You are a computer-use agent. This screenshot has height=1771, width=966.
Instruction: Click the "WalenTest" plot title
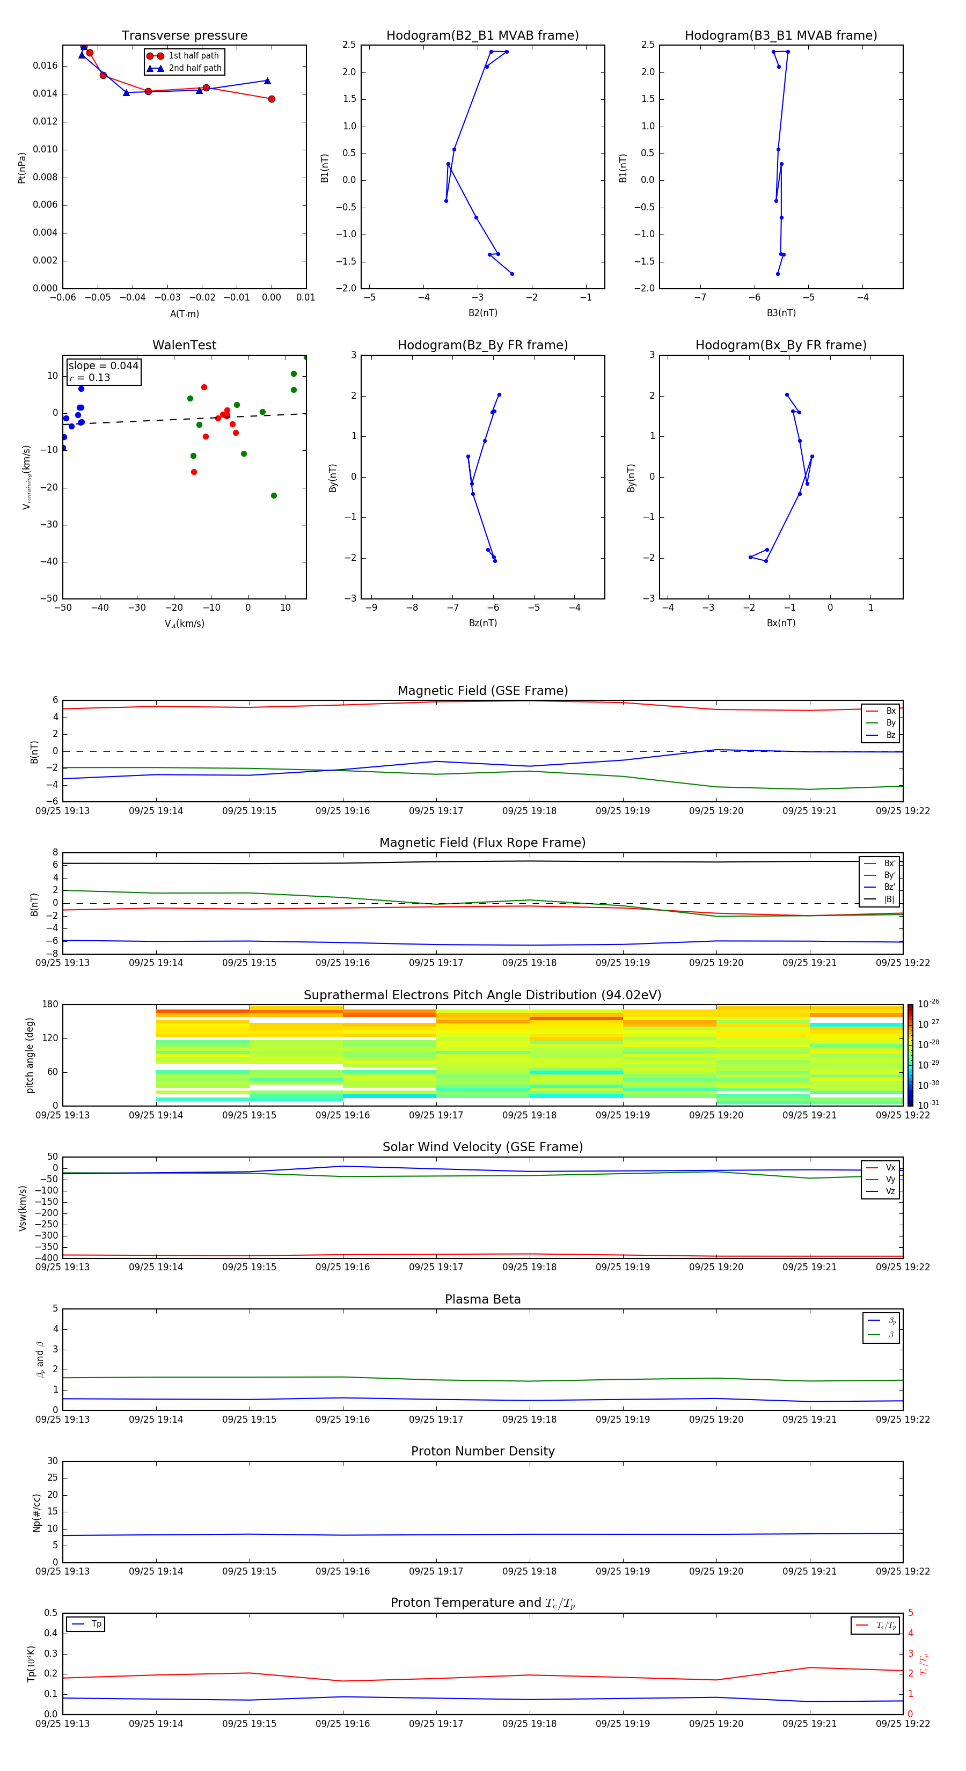(184, 345)
